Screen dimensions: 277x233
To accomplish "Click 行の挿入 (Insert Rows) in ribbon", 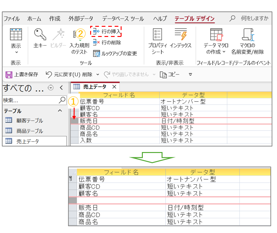I will click(x=106, y=31).
